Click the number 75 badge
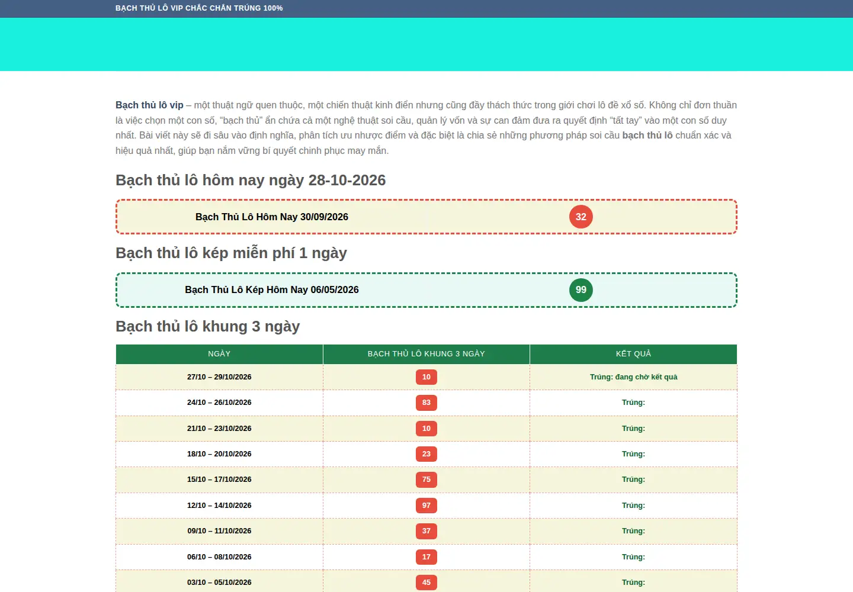Screen dimensions: 853x592 tap(426, 480)
